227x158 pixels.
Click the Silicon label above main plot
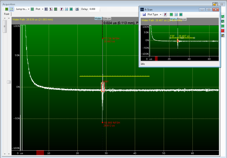107,18
